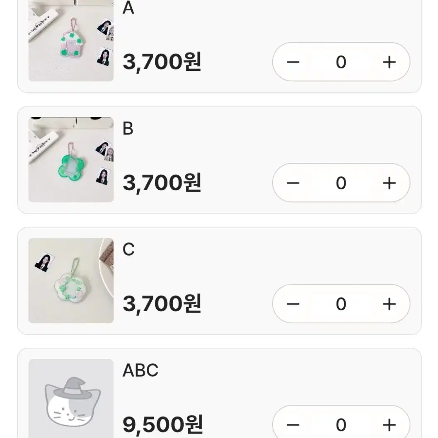The width and height of the screenshot is (438, 438).
Task: Select the quantity field of item A
Action: 341,62
